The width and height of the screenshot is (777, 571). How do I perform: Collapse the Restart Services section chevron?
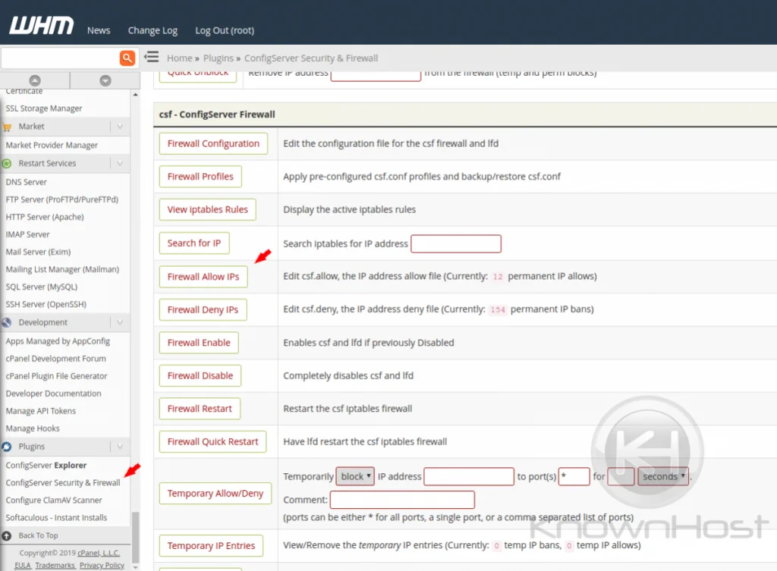pyautogui.click(x=120, y=164)
